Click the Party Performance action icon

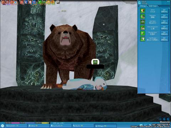pos(142,28)
